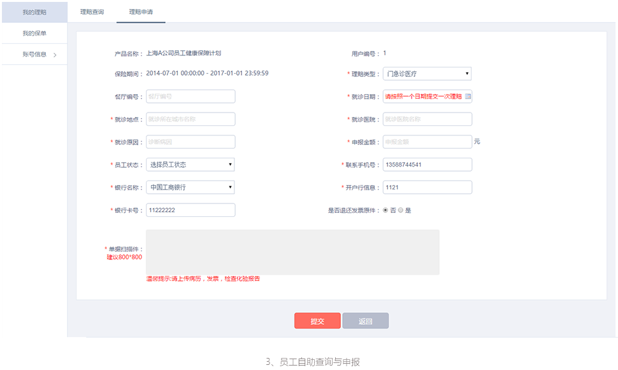Viewport: 618px width, 370px height.
Task: Open 我的理赔 in sidebar
Action: [34, 12]
